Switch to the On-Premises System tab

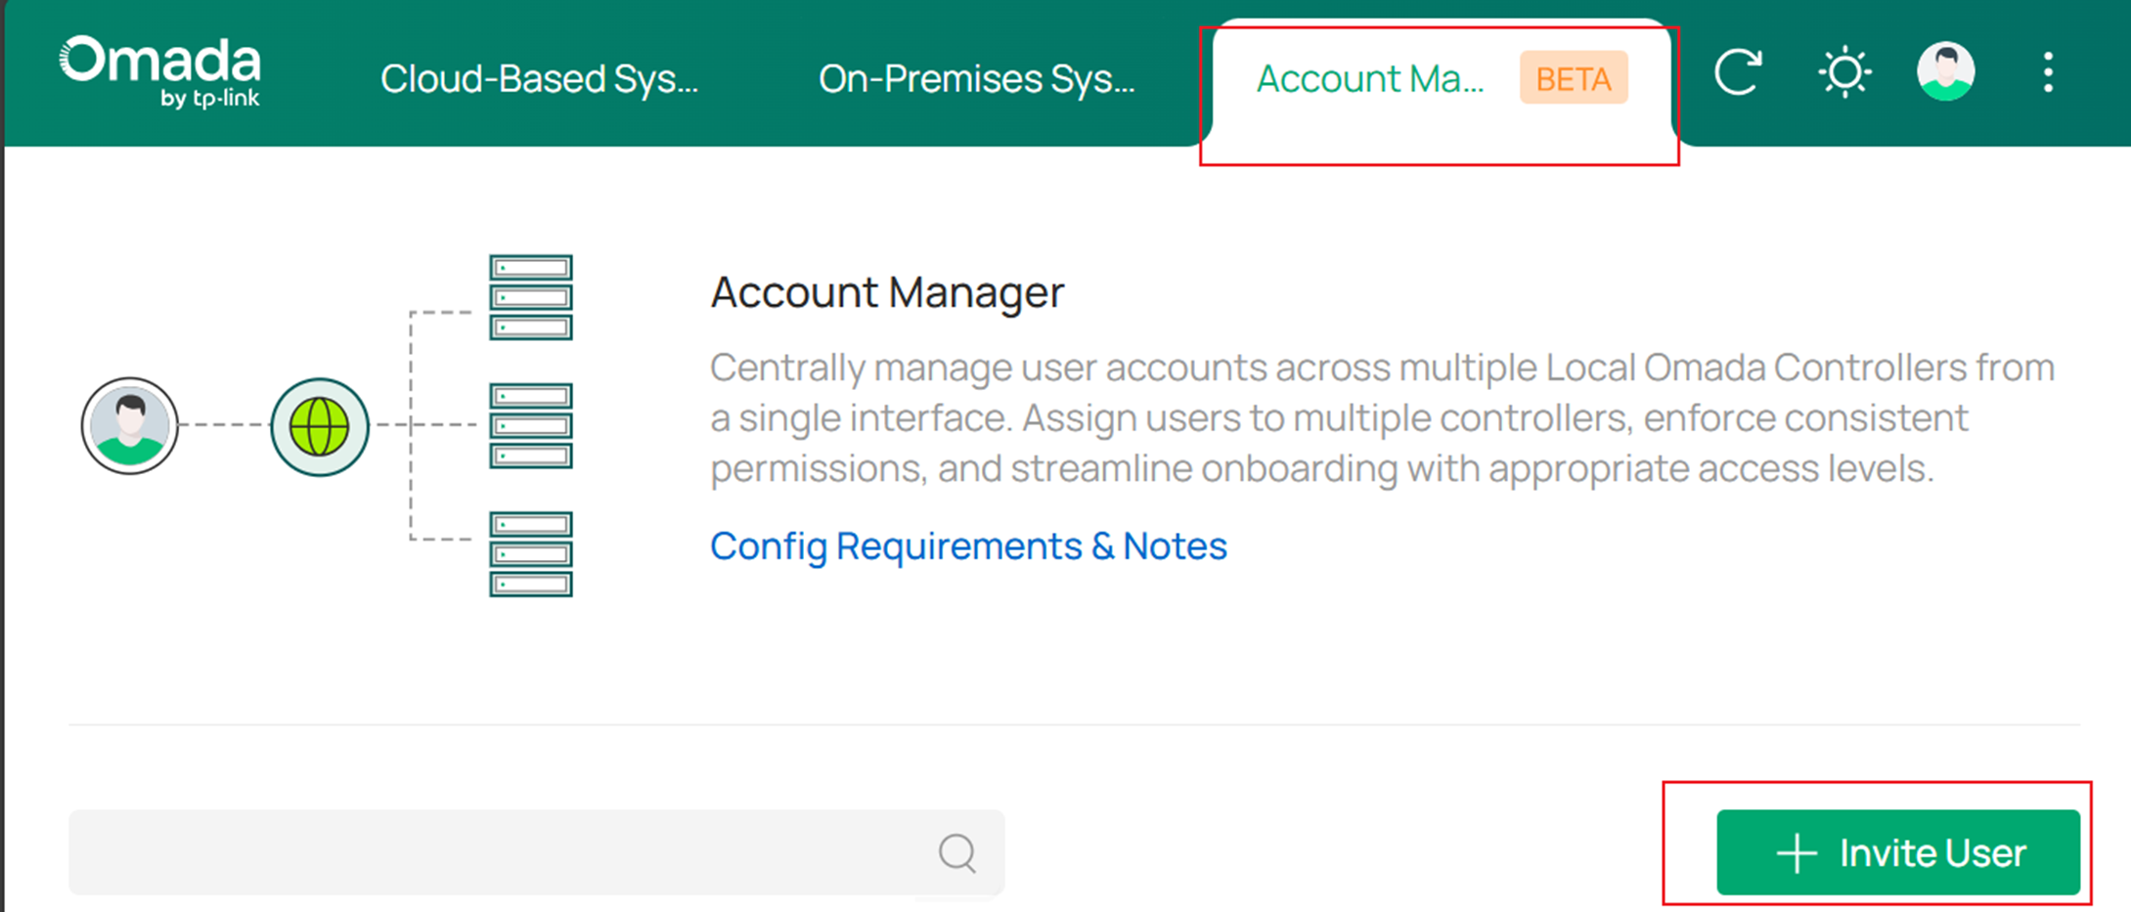(x=977, y=78)
